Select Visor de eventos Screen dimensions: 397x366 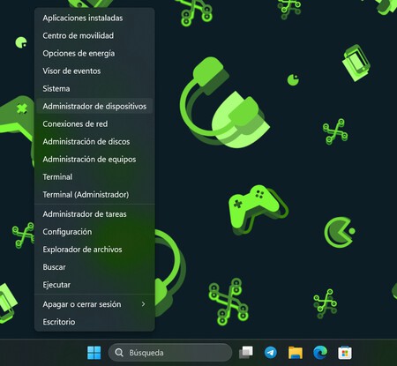94,71
